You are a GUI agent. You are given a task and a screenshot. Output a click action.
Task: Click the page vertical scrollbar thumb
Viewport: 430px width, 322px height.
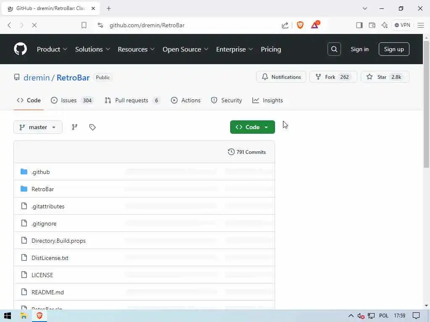point(426,104)
